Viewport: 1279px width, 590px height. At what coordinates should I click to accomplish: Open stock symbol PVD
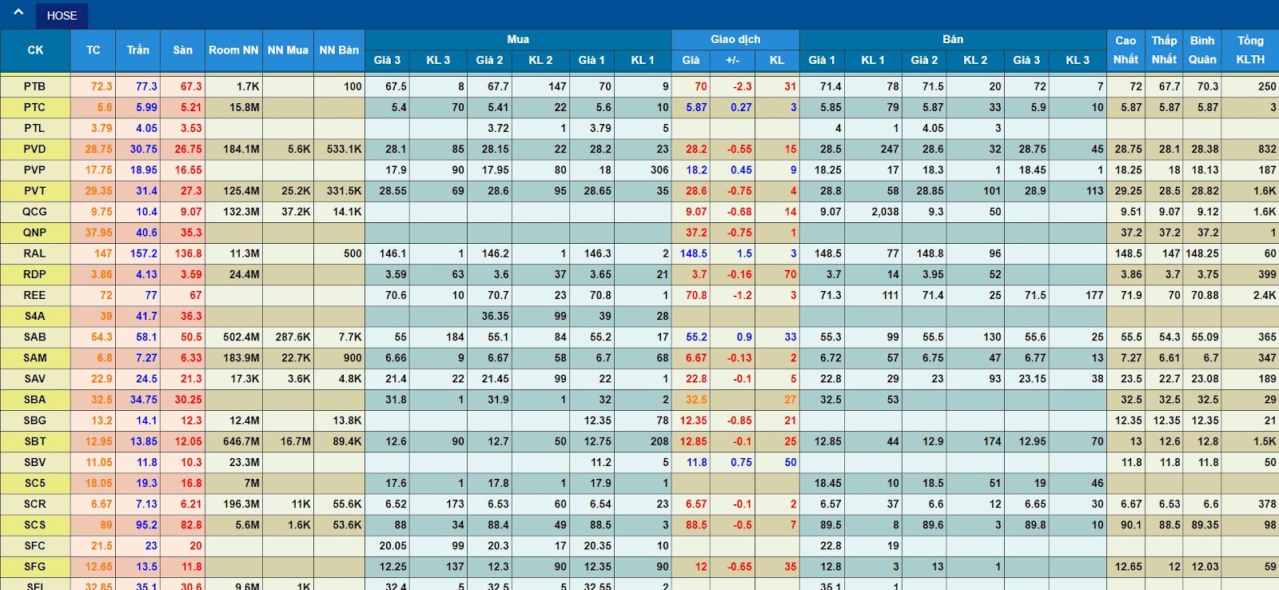pyautogui.click(x=34, y=149)
